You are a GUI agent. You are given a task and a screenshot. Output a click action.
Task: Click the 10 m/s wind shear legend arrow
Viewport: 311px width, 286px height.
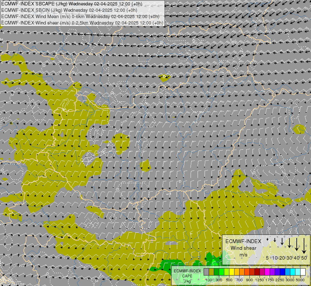click(x=275, y=240)
